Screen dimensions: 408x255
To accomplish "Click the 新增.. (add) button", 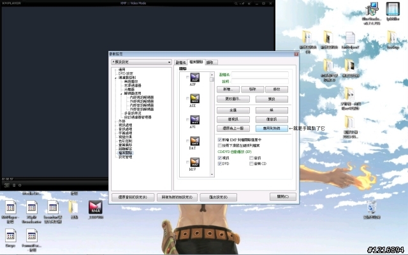I will tap(228, 89).
